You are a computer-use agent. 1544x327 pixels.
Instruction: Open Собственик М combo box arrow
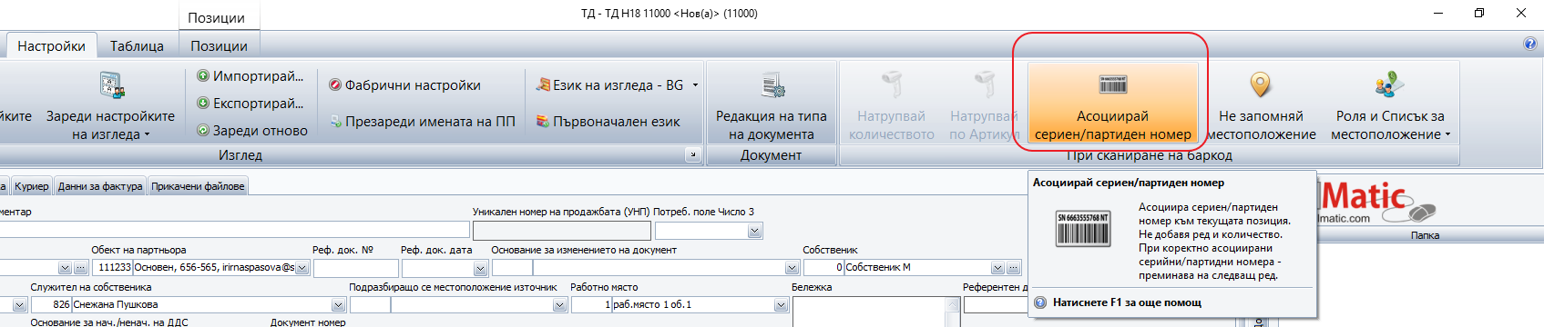point(997,268)
